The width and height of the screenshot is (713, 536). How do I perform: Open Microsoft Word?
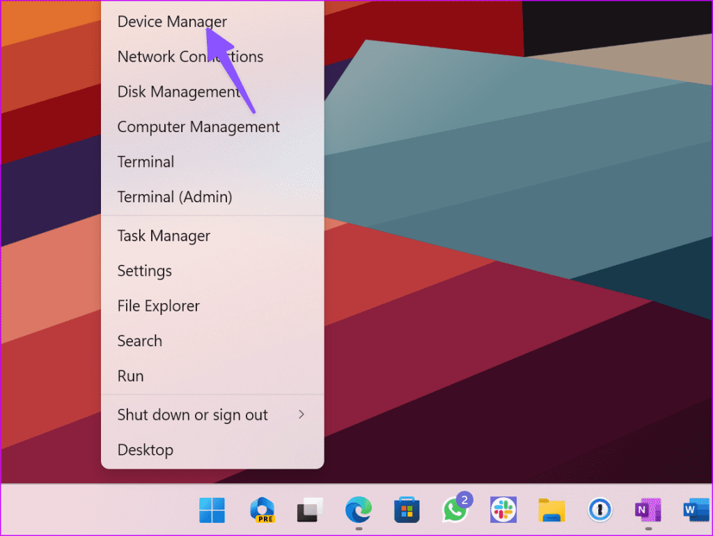[x=695, y=510]
